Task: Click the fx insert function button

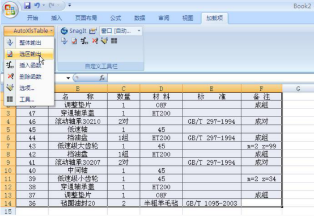Action: pos(102,78)
